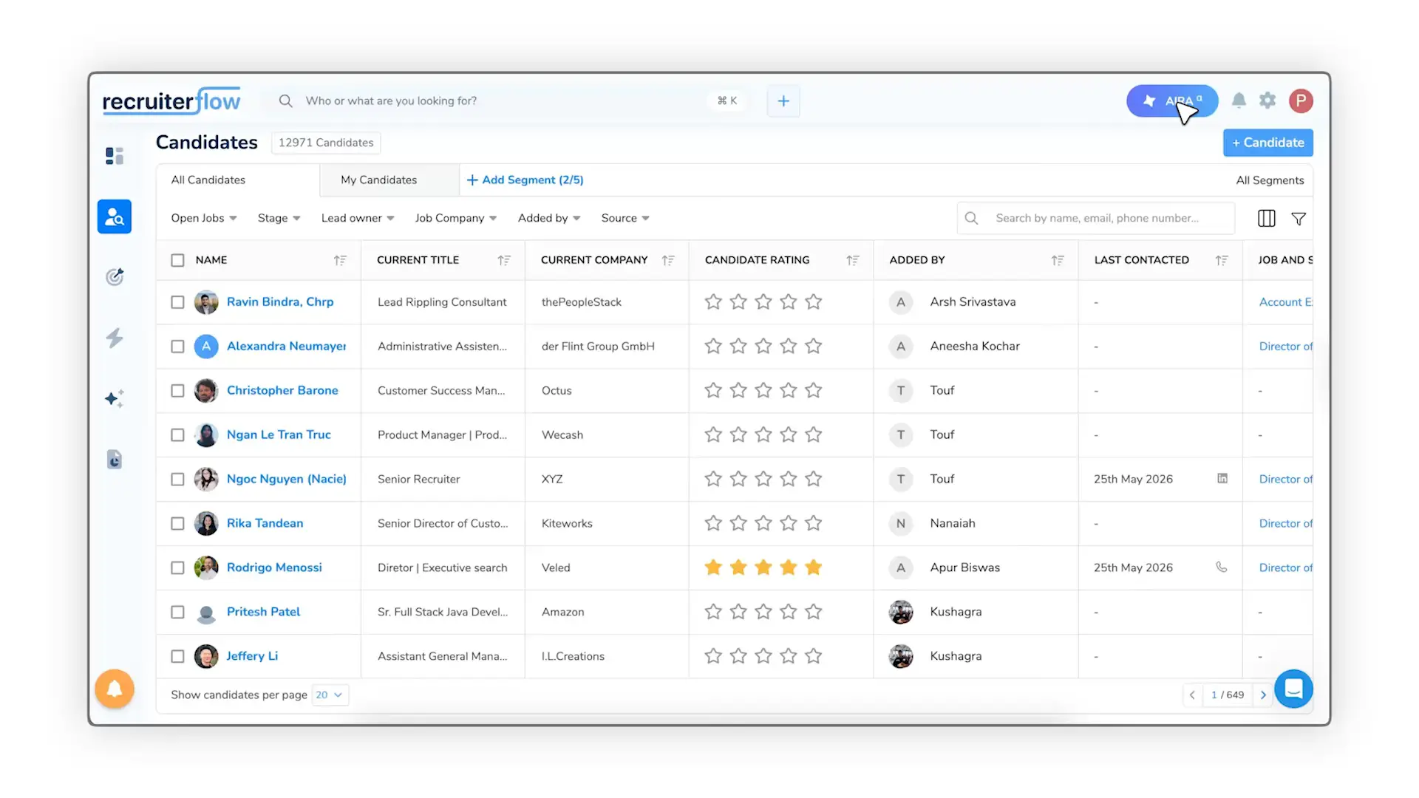Open the target goals icon in sidebar
The width and height of the screenshot is (1419, 798).
point(115,277)
